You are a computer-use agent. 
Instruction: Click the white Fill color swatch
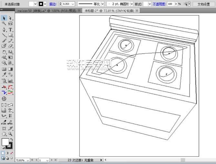tap(5, 142)
